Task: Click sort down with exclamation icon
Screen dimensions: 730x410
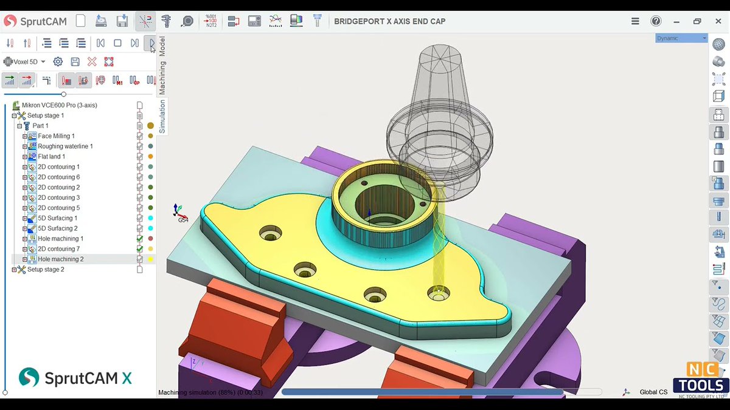Action: [x=10, y=43]
